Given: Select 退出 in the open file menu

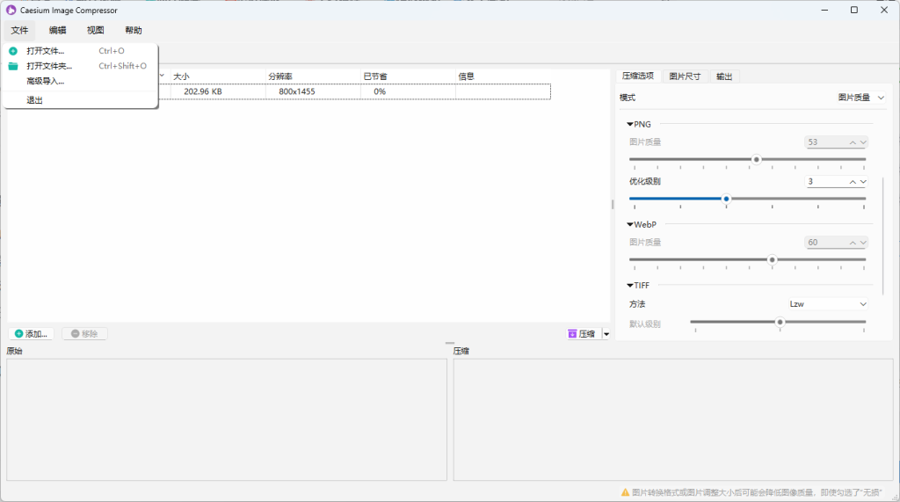Looking at the screenshot, I should pyautogui.click(x=34, y=100).
